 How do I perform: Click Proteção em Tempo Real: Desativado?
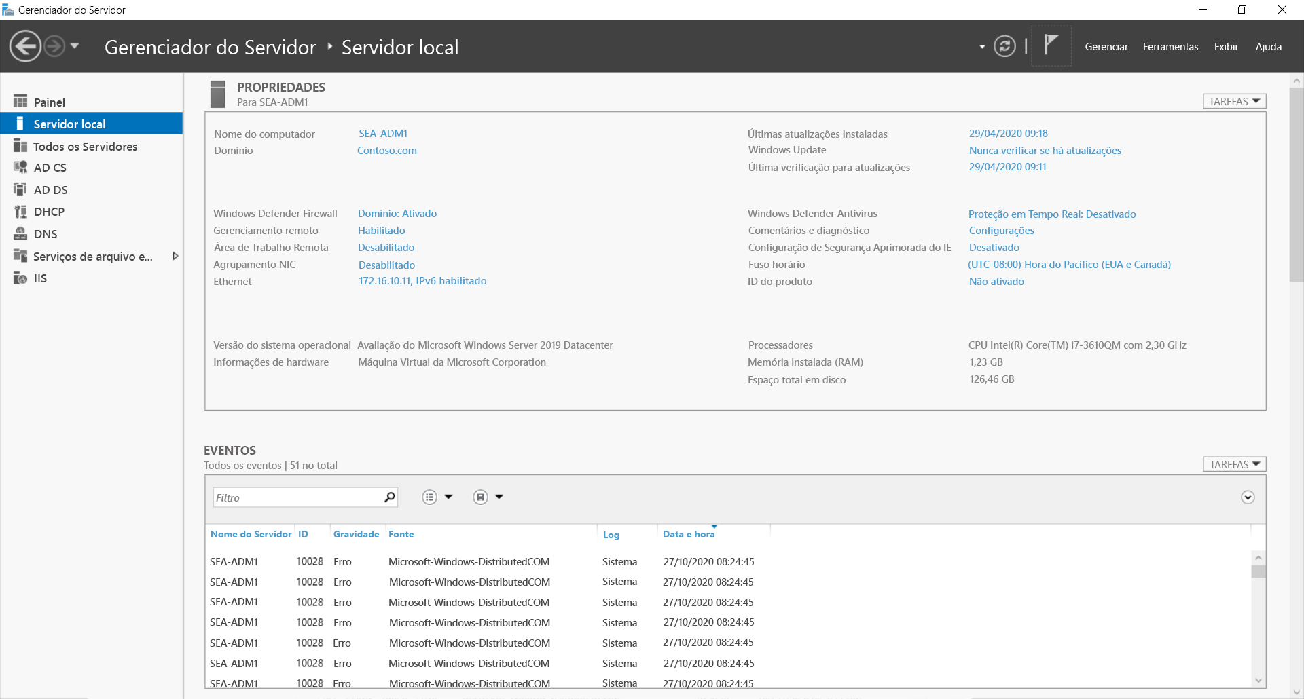click(x=1052, y=214)
